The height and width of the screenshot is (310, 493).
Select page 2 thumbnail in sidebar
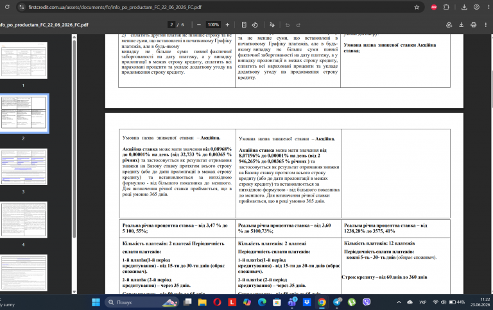pos(24,113)
